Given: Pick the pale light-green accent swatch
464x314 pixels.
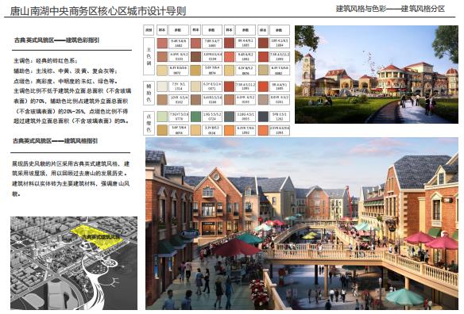Looking at the screenshot, I should tap(162, 117).
